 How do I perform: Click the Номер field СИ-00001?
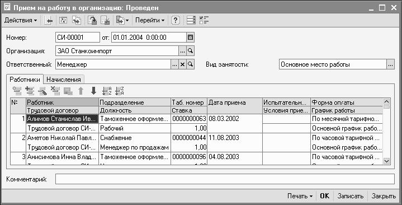[77, 38]
